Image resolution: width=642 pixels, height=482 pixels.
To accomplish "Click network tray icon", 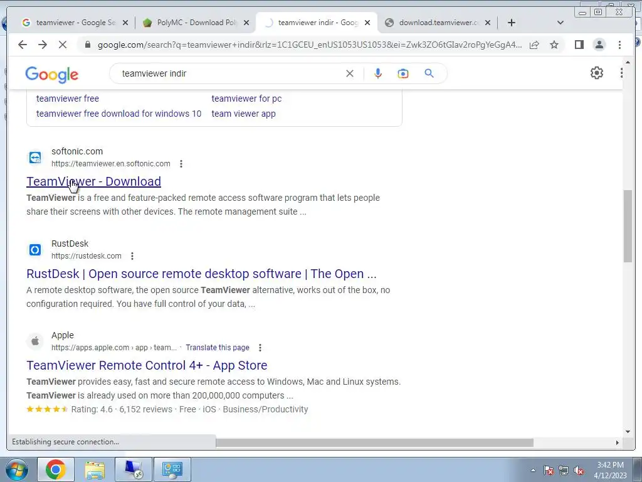I will pyautogui.click(x=564, y=471).
